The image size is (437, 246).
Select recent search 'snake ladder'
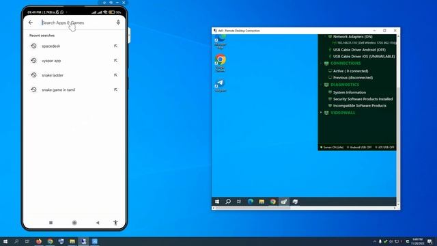[x=53, y=75]
